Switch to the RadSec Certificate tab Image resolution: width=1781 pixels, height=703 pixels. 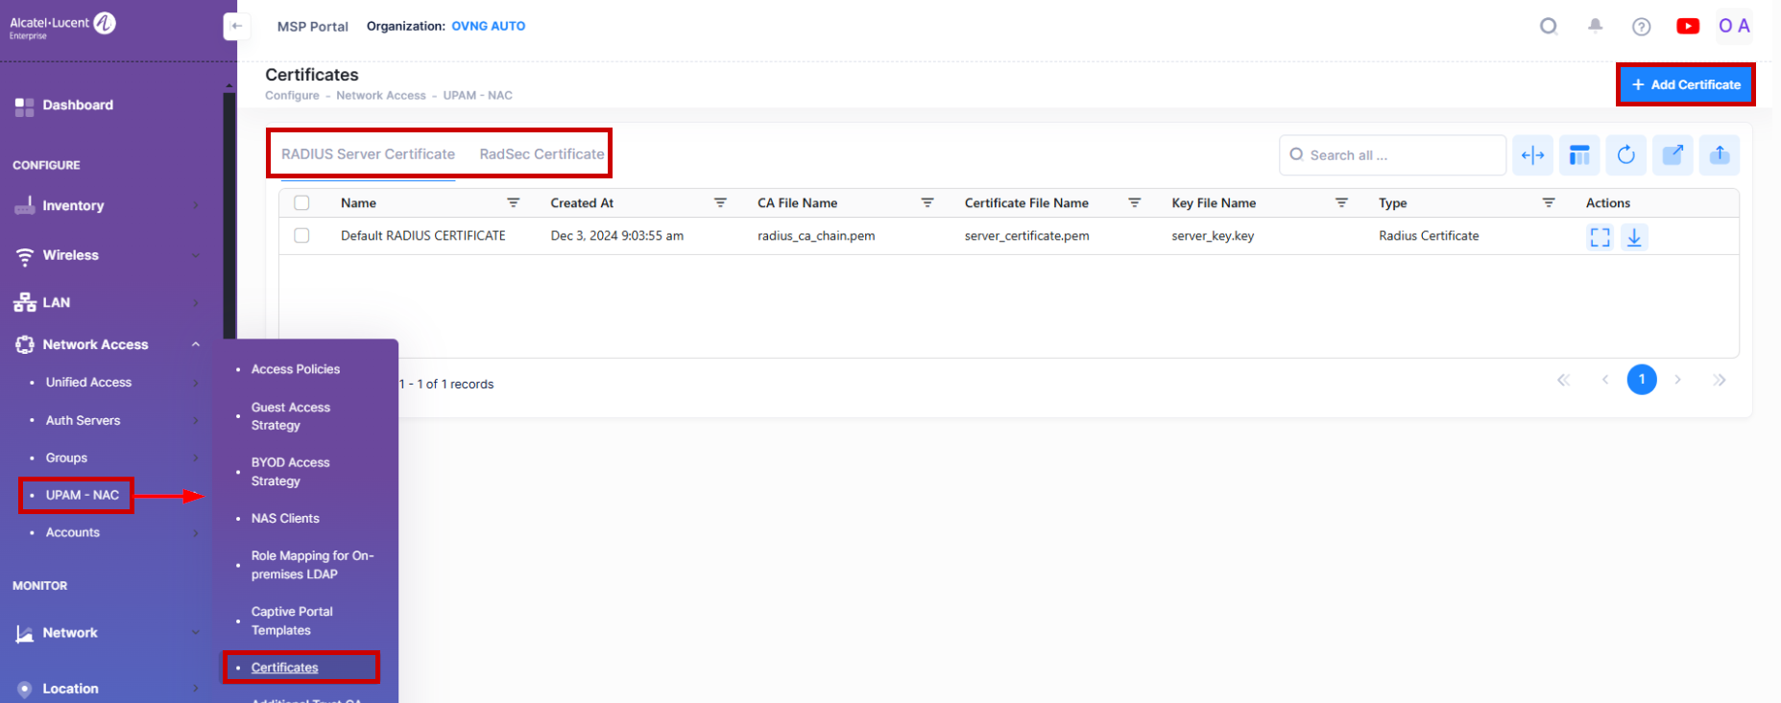(x=542, y=154)
